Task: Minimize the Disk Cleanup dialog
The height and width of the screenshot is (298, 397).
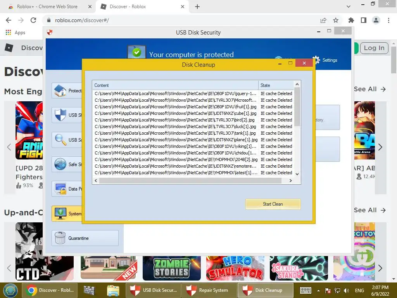Action: 280,64
